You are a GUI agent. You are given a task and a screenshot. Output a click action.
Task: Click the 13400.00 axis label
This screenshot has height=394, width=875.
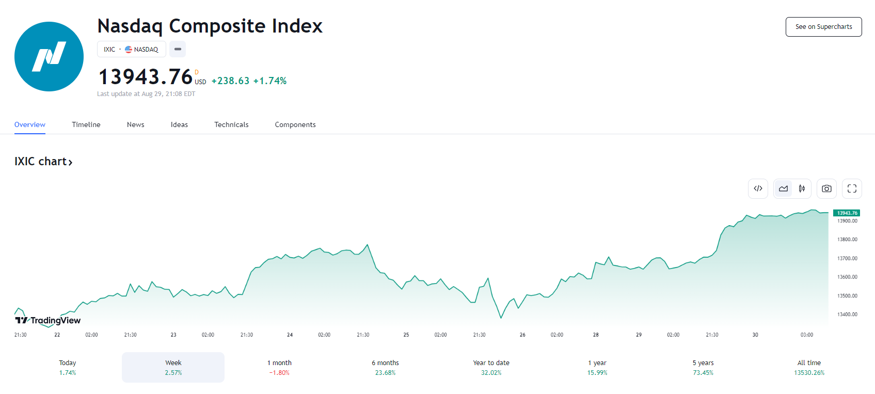coord(847,314)
